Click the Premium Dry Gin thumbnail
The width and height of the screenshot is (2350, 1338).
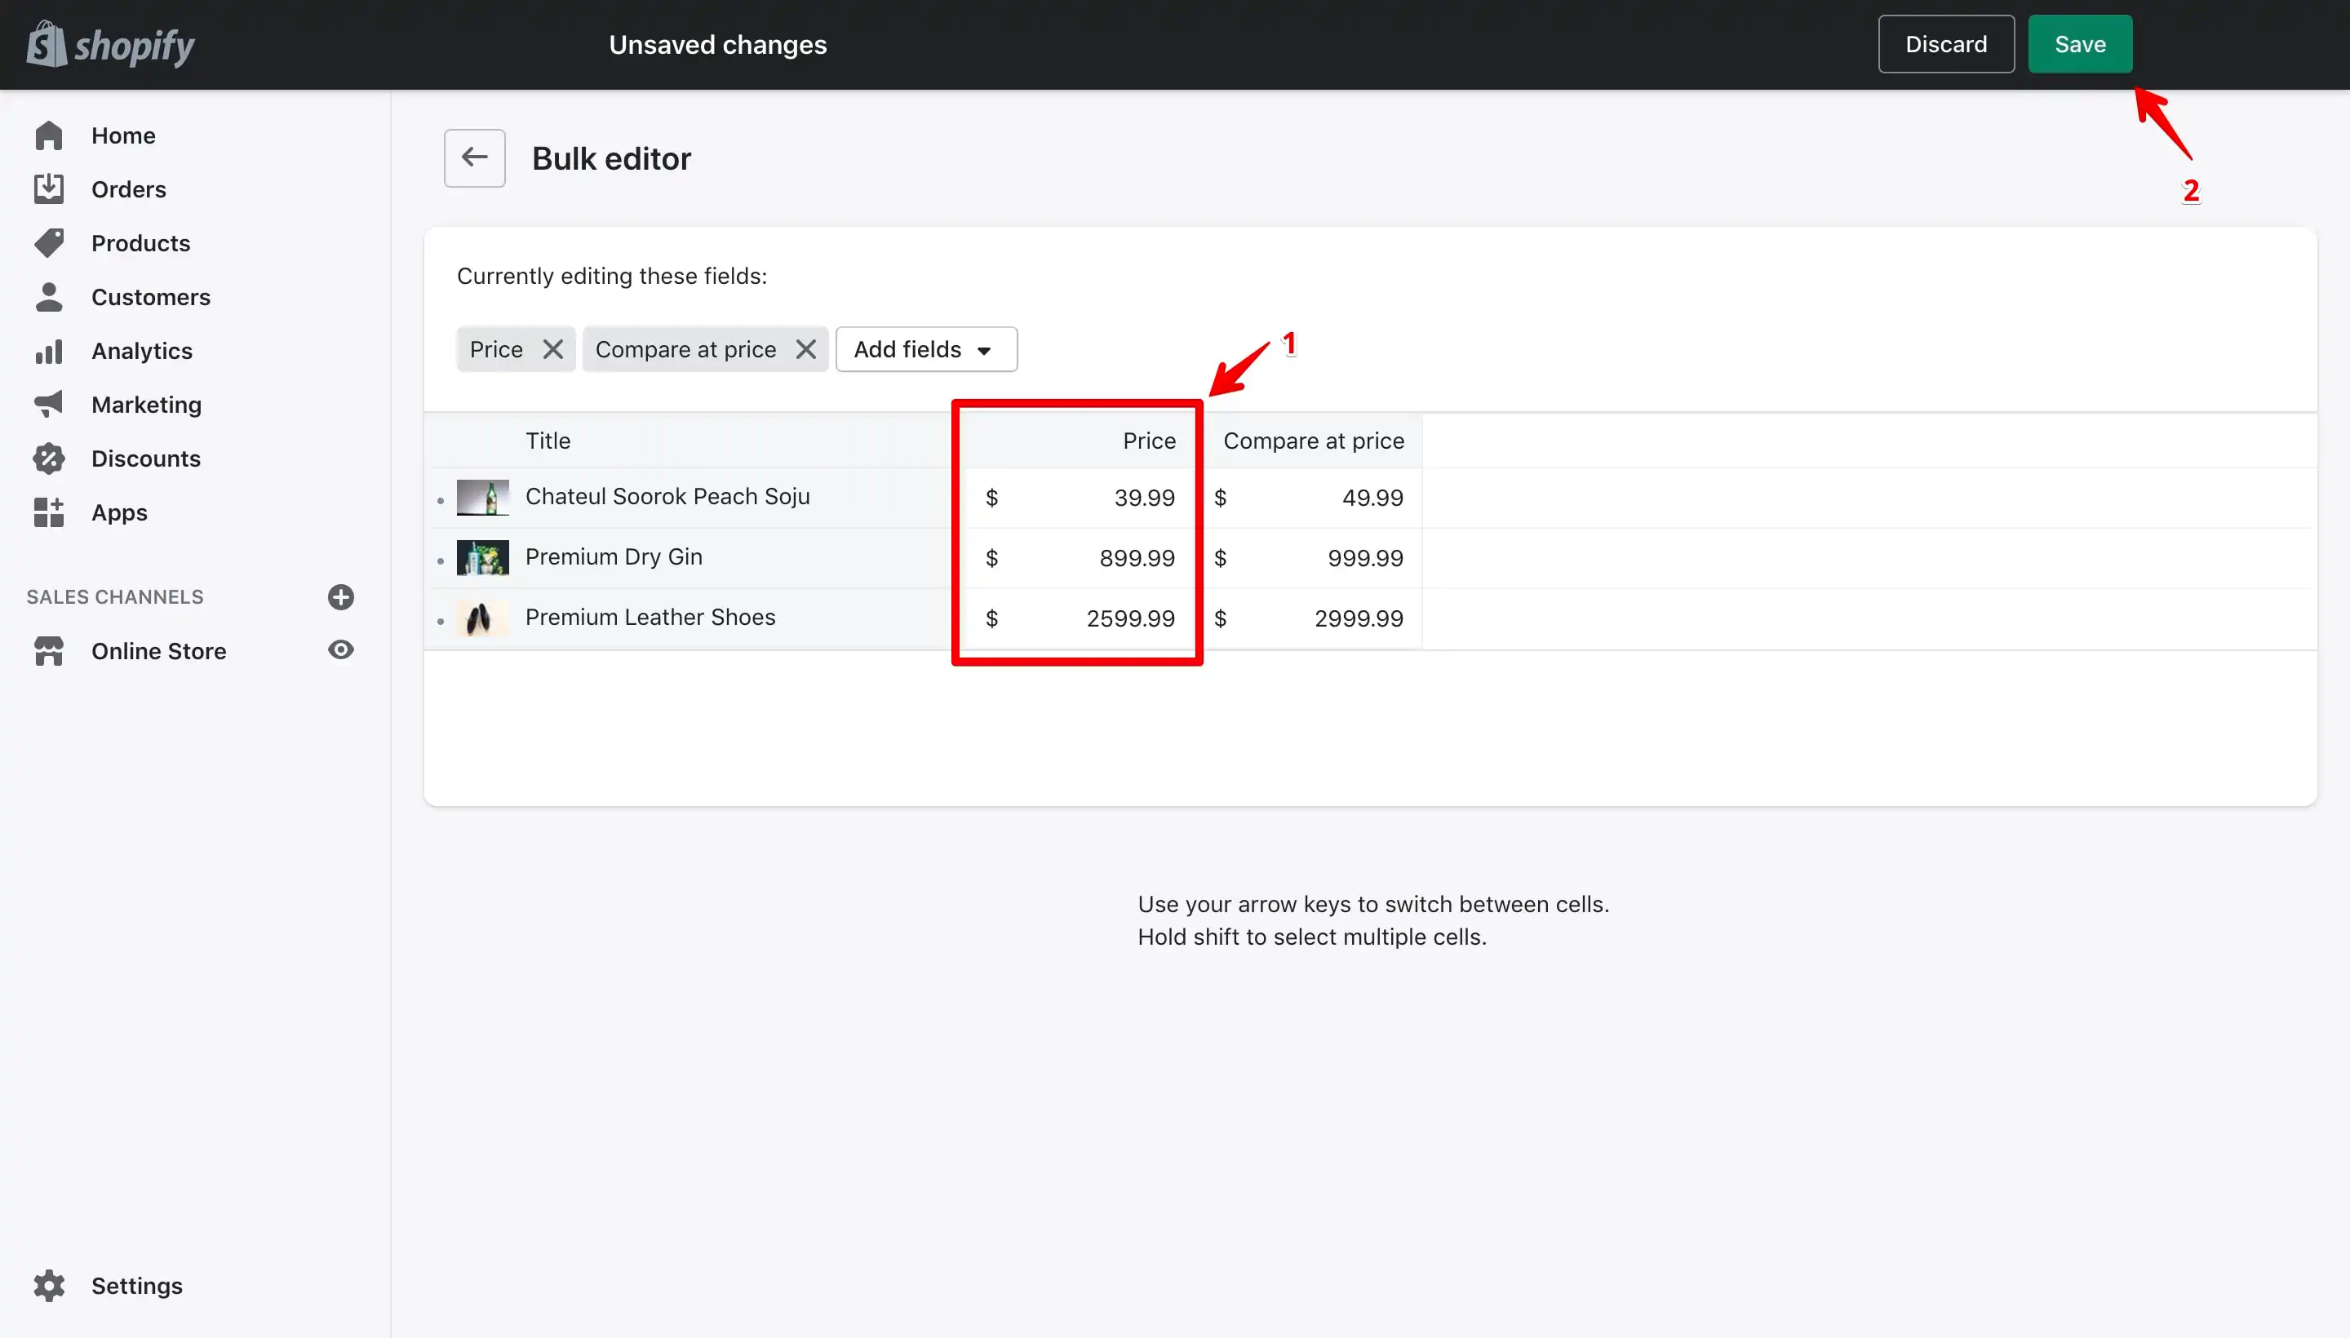click(482, 558)
